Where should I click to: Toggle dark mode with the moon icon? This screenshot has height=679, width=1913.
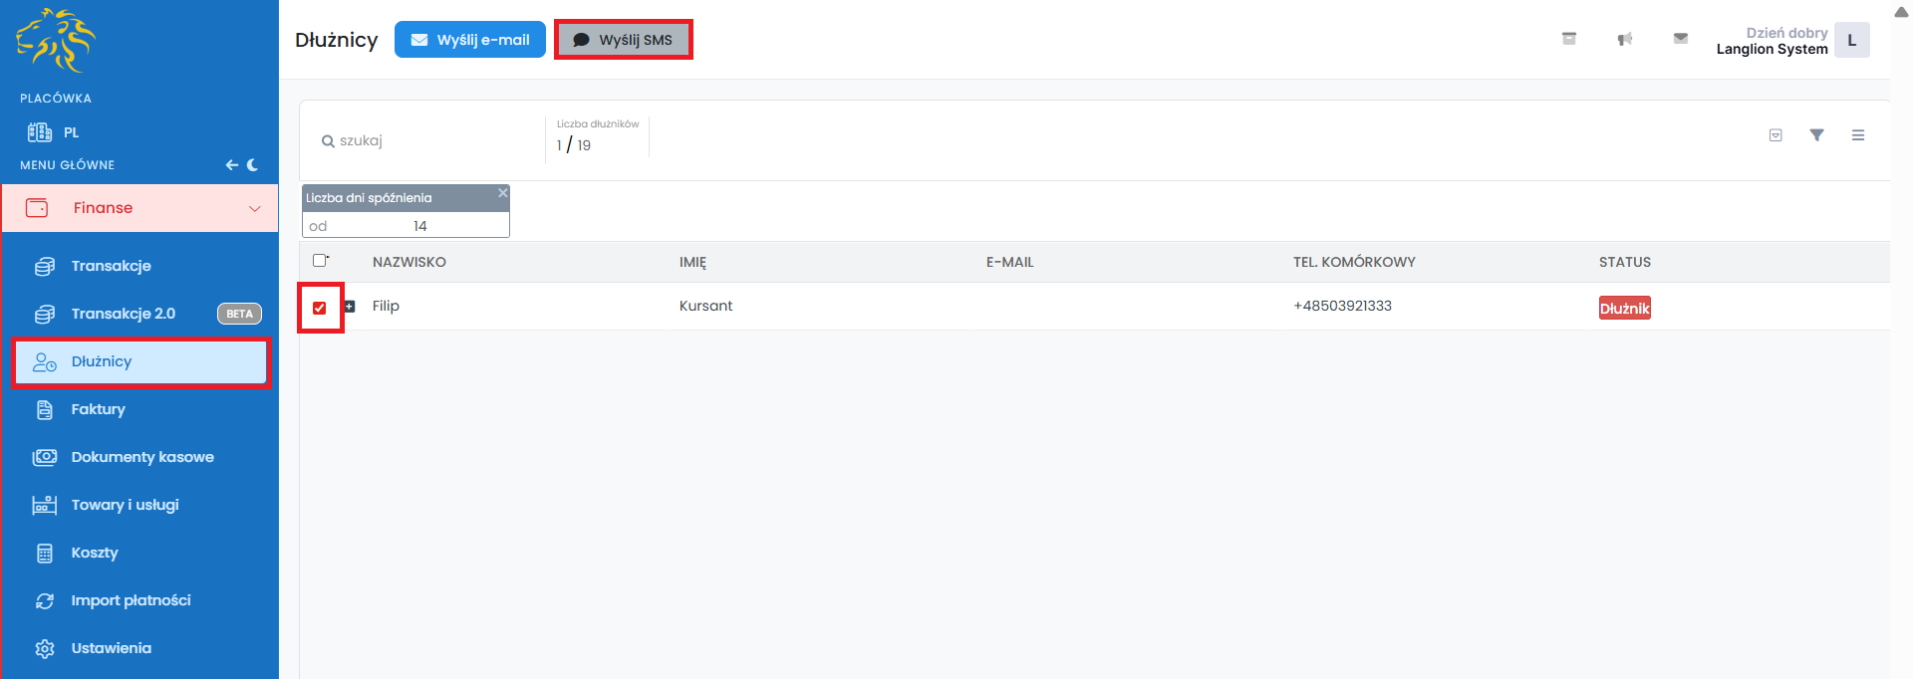click(253, 165)
